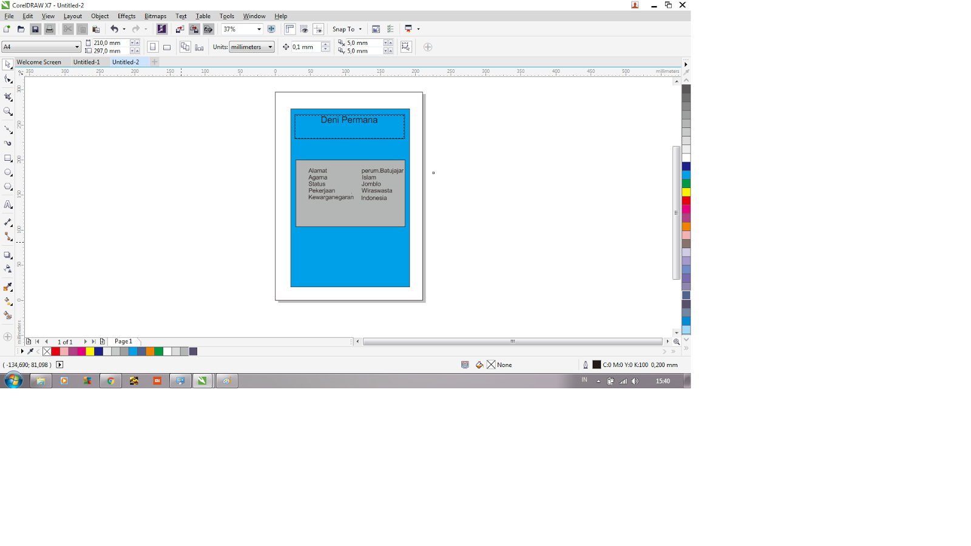Toggle the treat-as-filled option near snap settings
Screen dimensions: 971x546
pos(406,46)
